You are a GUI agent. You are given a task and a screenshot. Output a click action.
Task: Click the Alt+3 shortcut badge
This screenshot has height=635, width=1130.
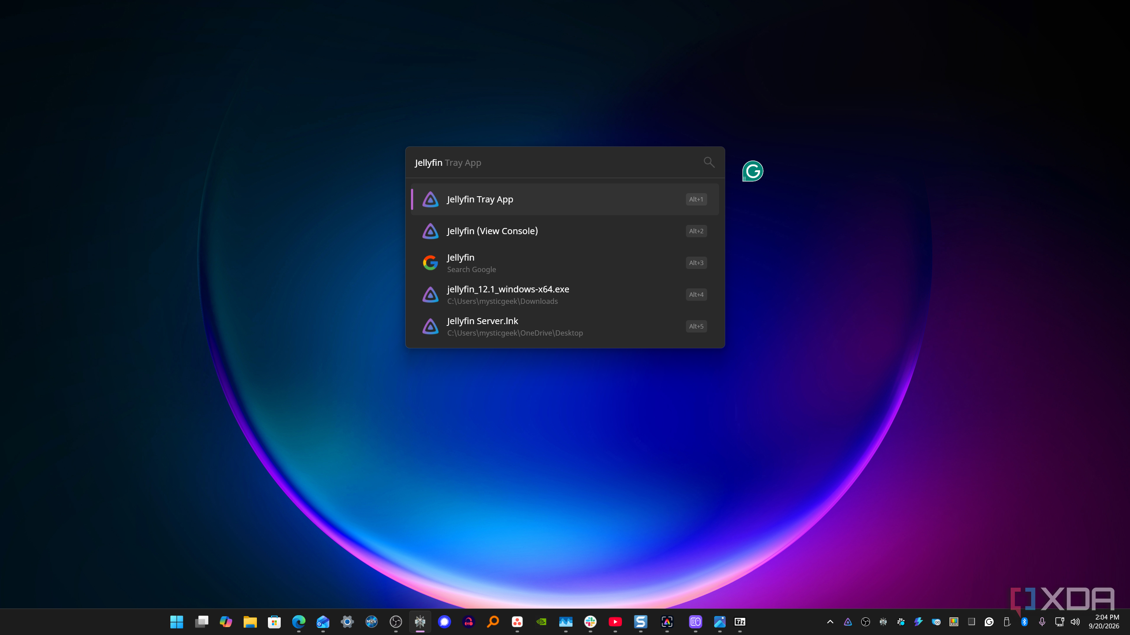click(696, 263)
